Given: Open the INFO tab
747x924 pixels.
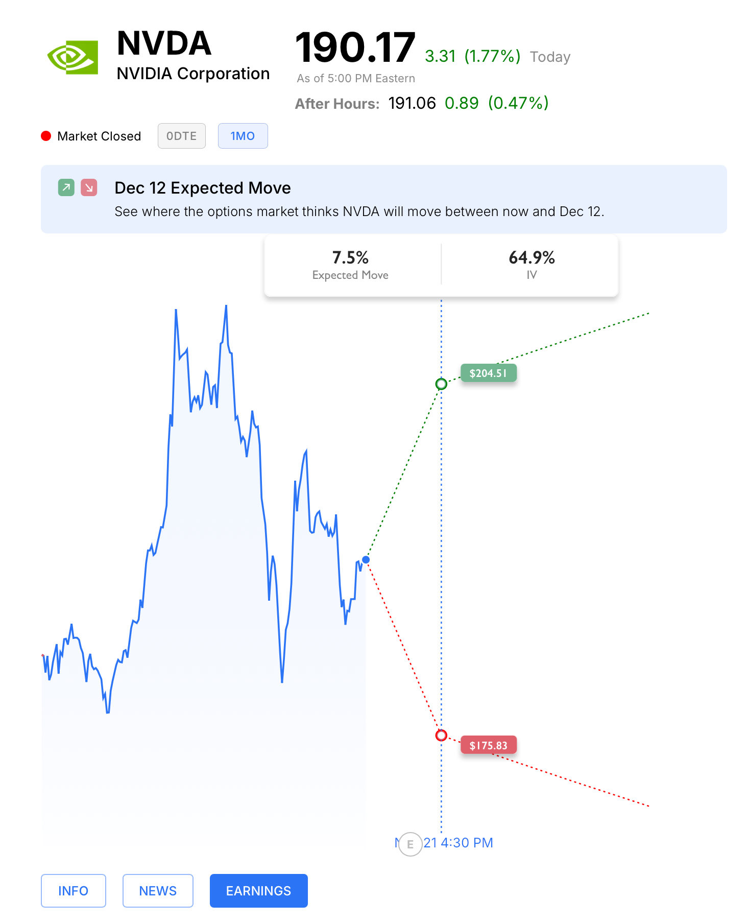Looking at the screenshot, I should coord(74,891).
